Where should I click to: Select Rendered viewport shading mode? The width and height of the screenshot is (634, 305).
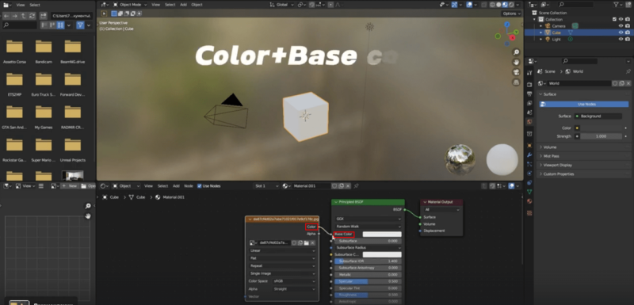511,5
